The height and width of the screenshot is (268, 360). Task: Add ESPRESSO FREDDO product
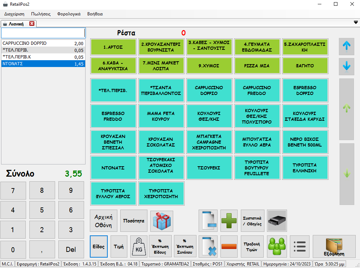coord(113,116)
